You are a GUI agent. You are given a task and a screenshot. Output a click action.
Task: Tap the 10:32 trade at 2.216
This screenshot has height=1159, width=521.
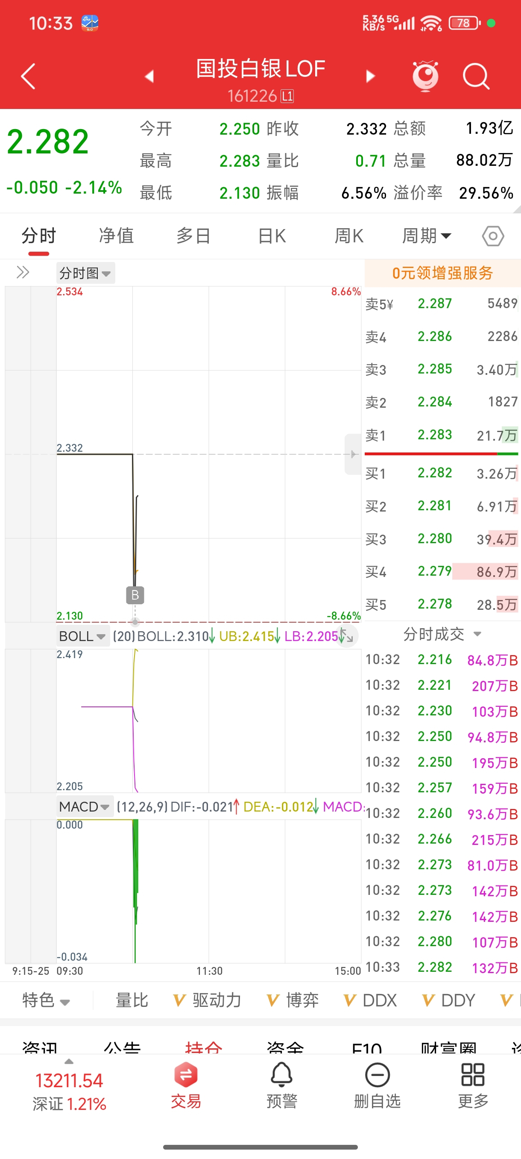(x=442, y=659)
